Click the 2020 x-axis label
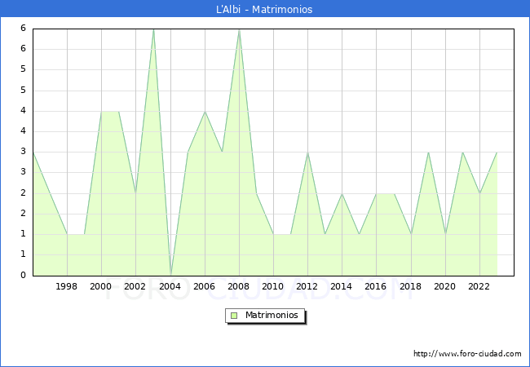 click(444, 286)
